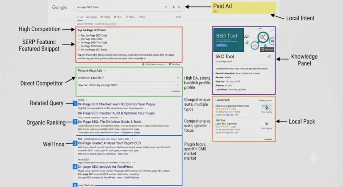Open the People Also Ask three-dot menu

click(106, 71)
